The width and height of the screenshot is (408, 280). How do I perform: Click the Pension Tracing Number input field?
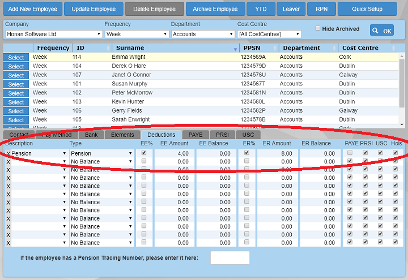[x=229, y=258]
